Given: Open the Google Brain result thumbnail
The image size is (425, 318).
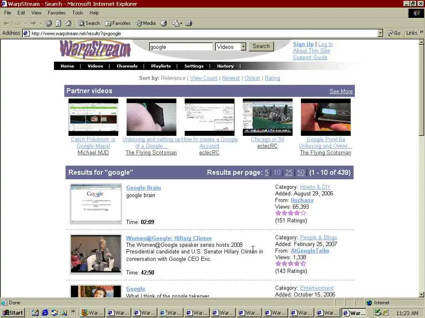Looking at the screenshot, I should point(96,204).
